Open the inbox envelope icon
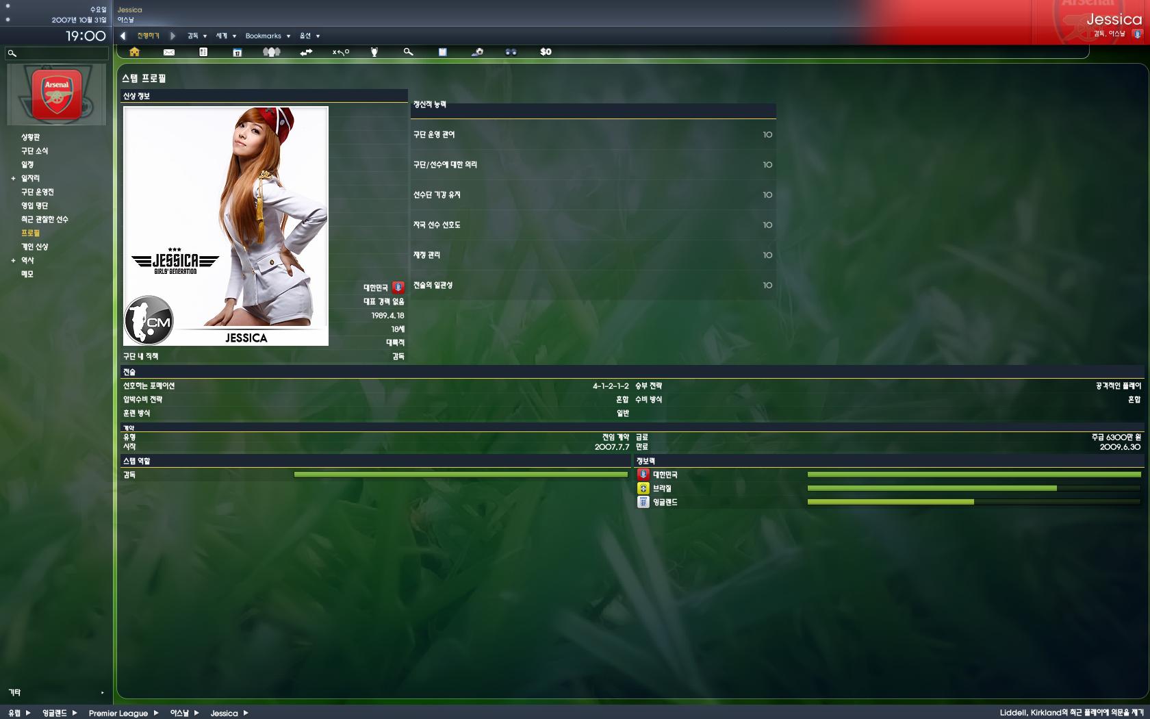The height and width of the screenshot is (719, 1150). pyautogui.click(x=169, y=52)
